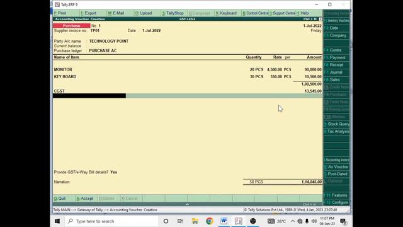403x227 pixels.
Task: Select the F6: Receipt voucher
Action: [336, 65]
